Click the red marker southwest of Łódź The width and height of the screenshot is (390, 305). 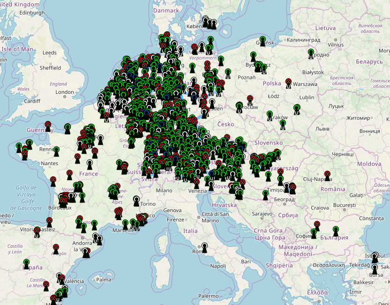coord(250,100)
